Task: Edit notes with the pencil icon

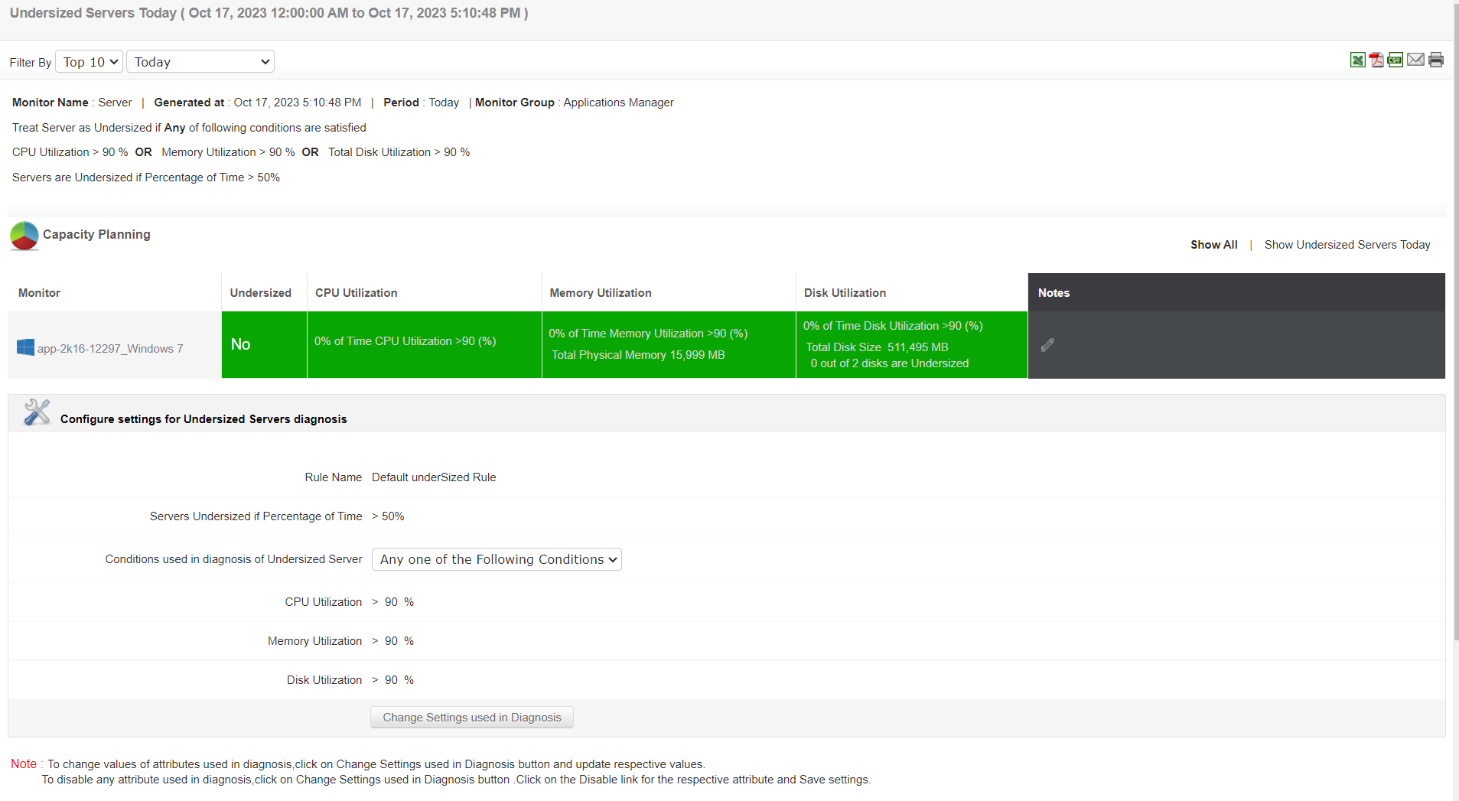Action: coord(1047,345)
